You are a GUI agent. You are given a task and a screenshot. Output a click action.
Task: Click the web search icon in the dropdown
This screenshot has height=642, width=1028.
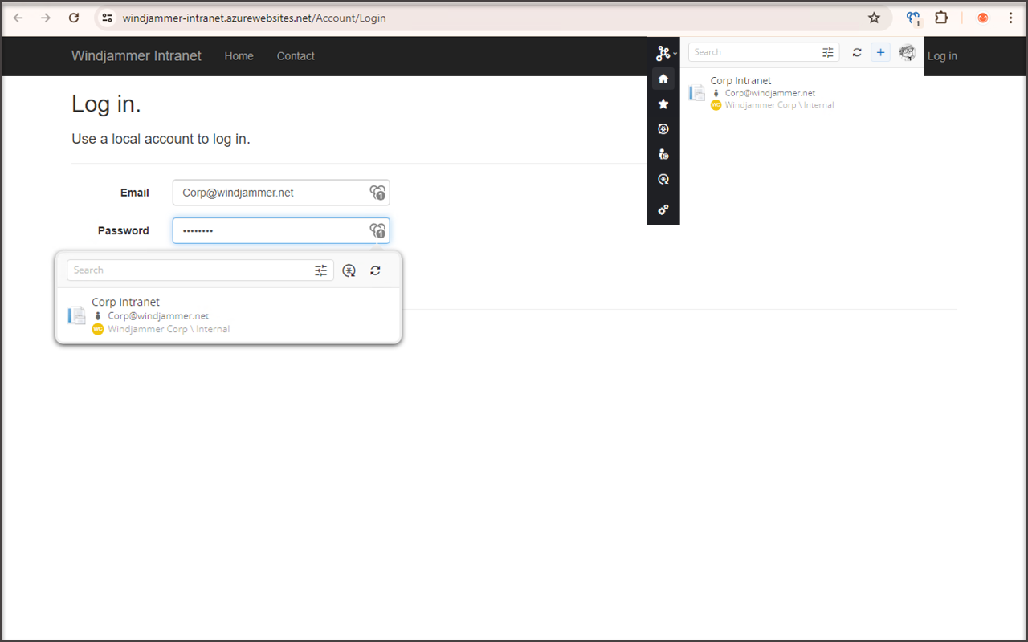pos(349,270)
